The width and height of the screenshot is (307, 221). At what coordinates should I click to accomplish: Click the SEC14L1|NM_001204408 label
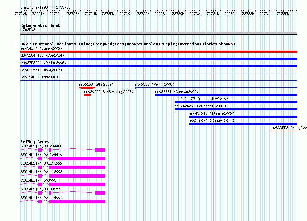41,146
